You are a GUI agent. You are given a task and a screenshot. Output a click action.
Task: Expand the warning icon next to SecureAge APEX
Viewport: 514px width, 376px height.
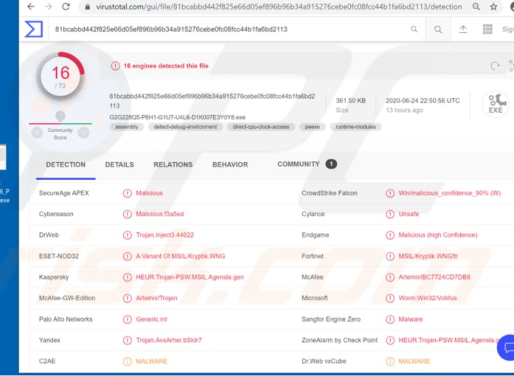pos(127,193)
